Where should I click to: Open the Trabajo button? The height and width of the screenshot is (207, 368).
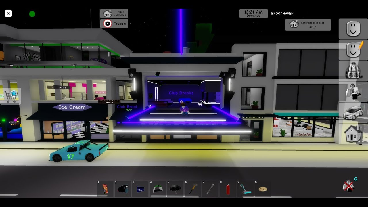(114, 24)
